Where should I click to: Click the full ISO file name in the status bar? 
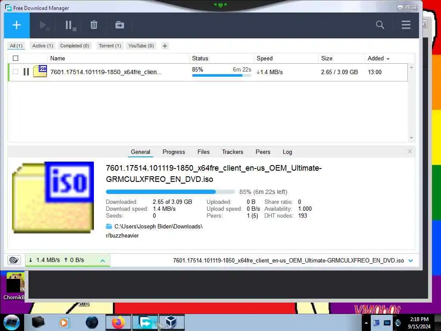288,261
